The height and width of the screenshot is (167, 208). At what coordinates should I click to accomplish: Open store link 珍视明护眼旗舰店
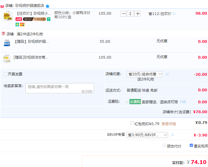[30, 6]
